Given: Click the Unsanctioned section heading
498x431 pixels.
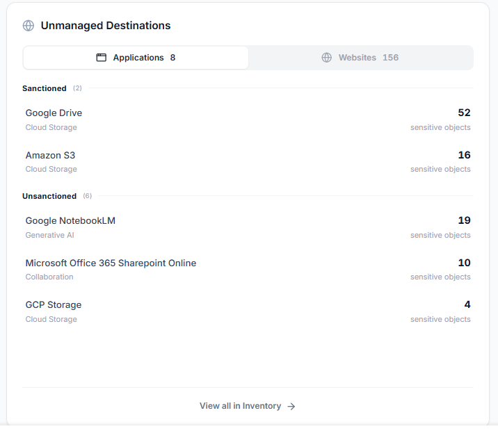Looking at the screenshot, I should click(x=49, y=196).
